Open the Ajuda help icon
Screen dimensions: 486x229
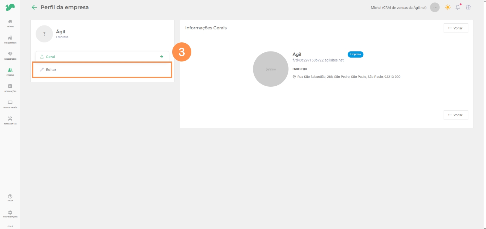(10, 197)
